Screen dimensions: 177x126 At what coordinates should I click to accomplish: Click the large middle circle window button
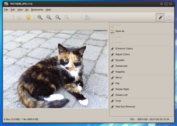point(166,4)
